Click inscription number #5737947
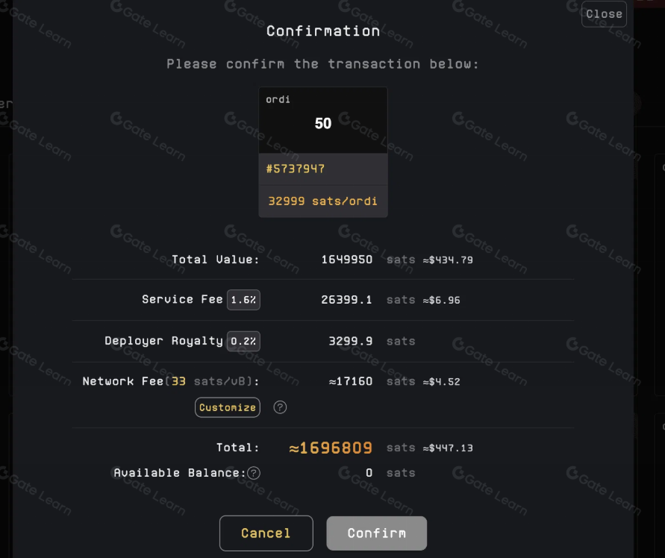The height and width of the screenshot is (558, 665). (296, 169)
